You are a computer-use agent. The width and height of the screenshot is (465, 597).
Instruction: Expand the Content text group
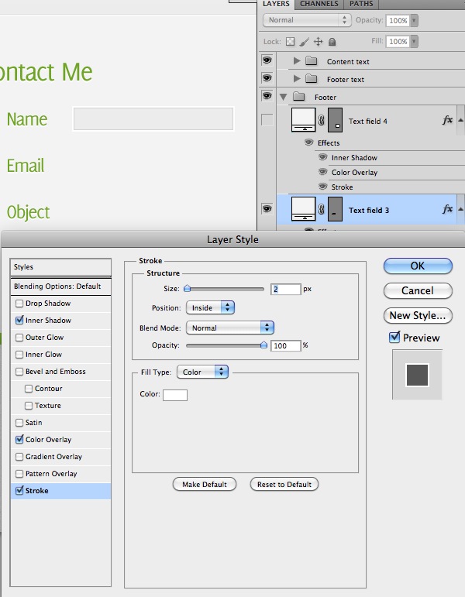pyautogui.click(x=297, y=60)
